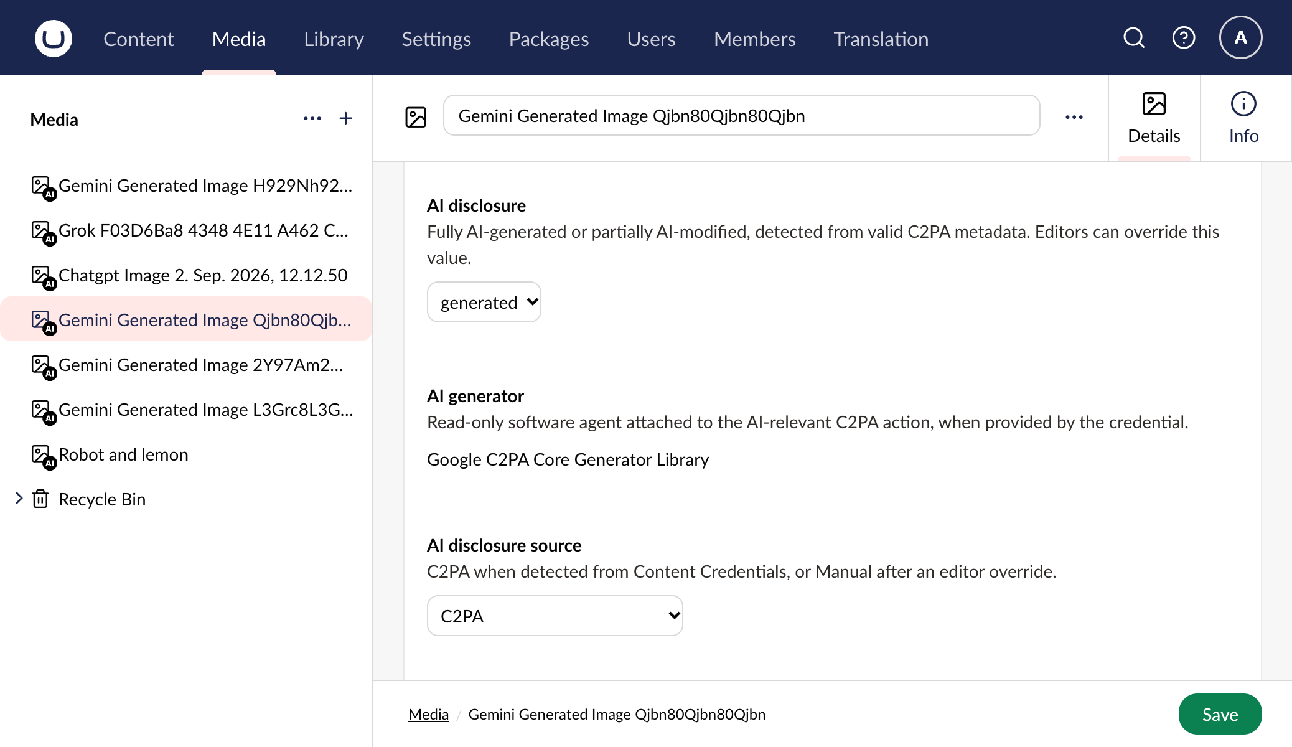
Task: Click image icon beside the name field
Action: (x=416, y=117)
